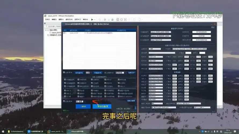
Task: Open the CPU model 11th Gen Intel dropdown
Action: point(191,49)
